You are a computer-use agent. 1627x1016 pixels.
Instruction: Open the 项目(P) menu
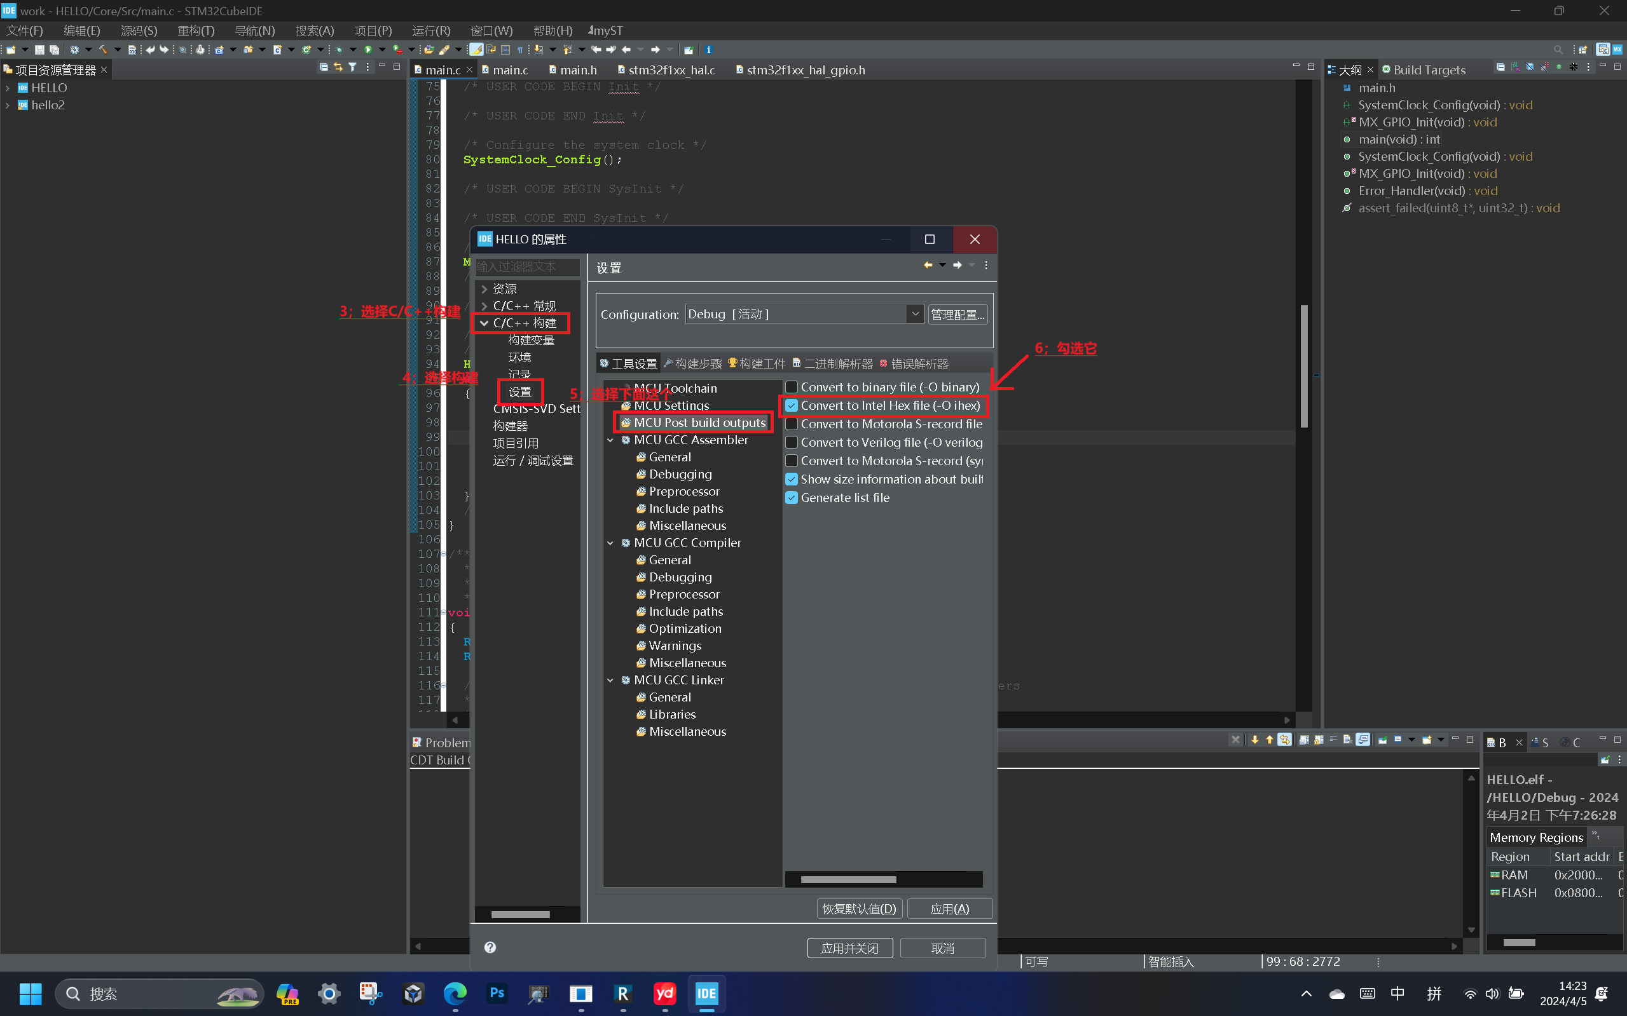[x=373, y=31]
